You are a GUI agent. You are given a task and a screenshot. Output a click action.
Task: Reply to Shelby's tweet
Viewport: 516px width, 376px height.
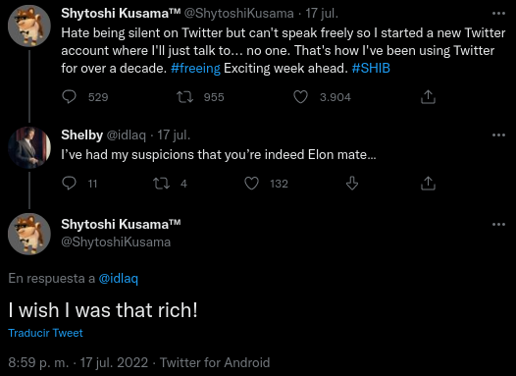[69, 184]
